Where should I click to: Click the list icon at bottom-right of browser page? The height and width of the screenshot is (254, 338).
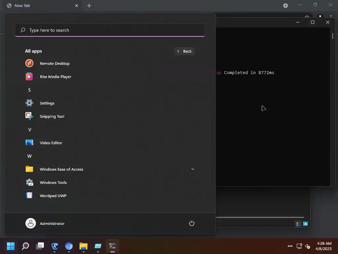point(298,224)
